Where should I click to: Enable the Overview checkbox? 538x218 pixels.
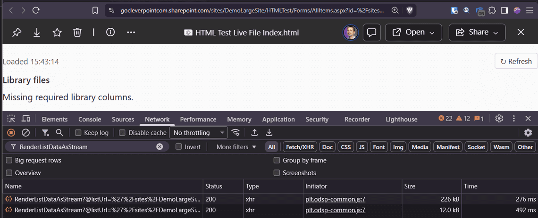pos(9,173)
